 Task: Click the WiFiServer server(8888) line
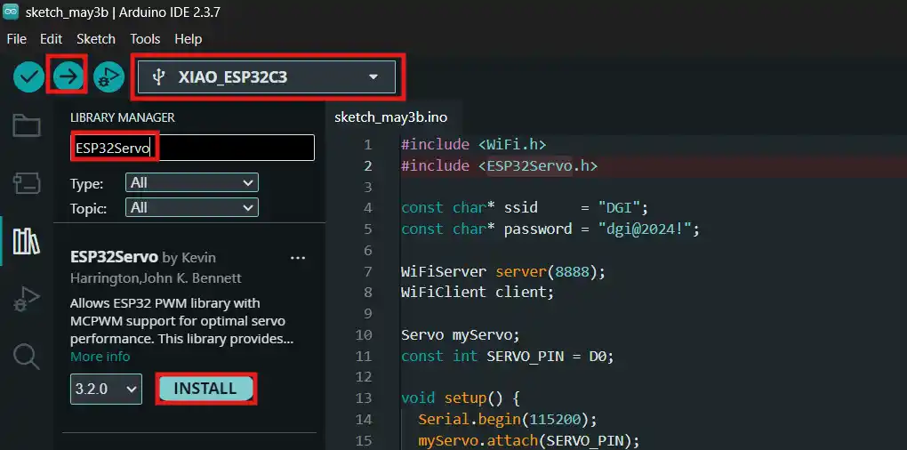[503, 272]
